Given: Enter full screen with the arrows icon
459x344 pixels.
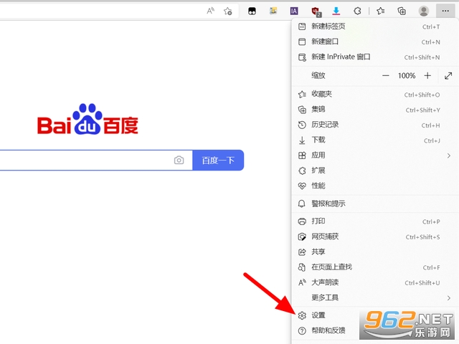Looking at the screenshot, I should coord(448,76).
